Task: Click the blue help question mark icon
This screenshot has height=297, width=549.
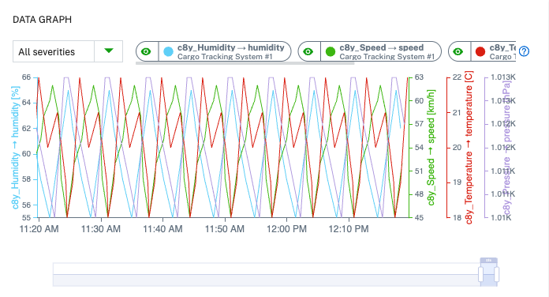Action: click(524, 51)
